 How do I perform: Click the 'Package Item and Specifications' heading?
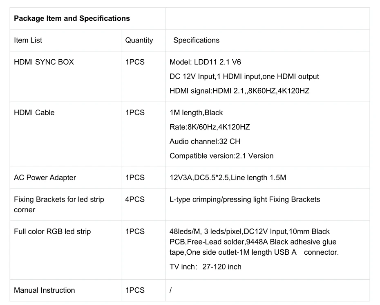pyautogui.click(x=72, y=18)
